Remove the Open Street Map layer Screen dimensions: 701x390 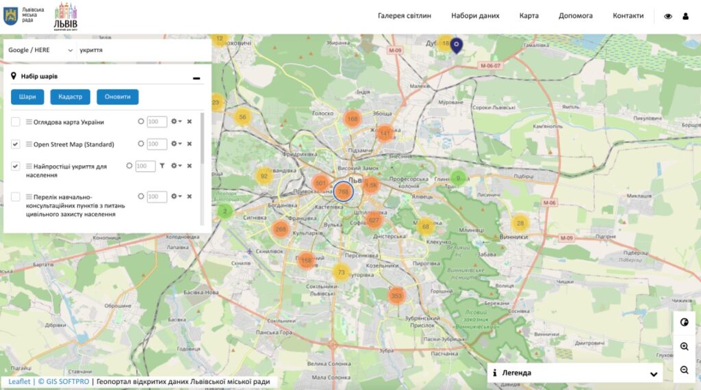(189, 144)
